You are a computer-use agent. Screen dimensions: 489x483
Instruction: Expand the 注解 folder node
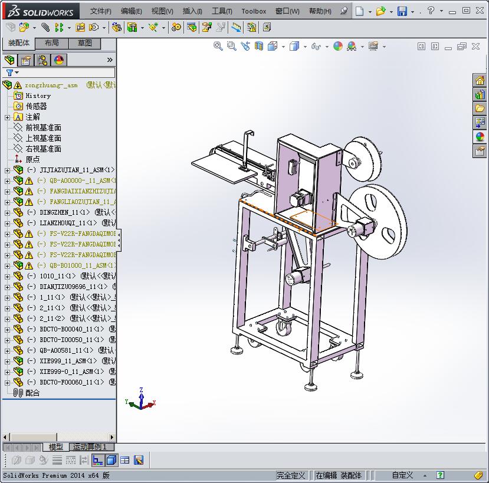pyautogui.click(x=7, y=117)
